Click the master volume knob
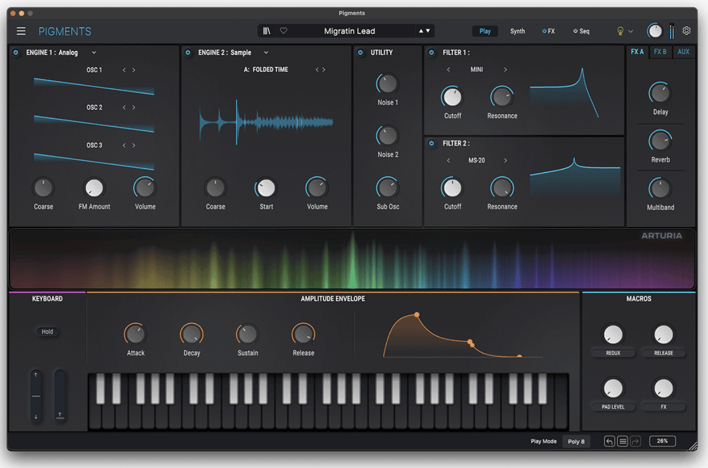Viewport: 708px width, 468px height. pyautogui.click(x=654, y=31)
